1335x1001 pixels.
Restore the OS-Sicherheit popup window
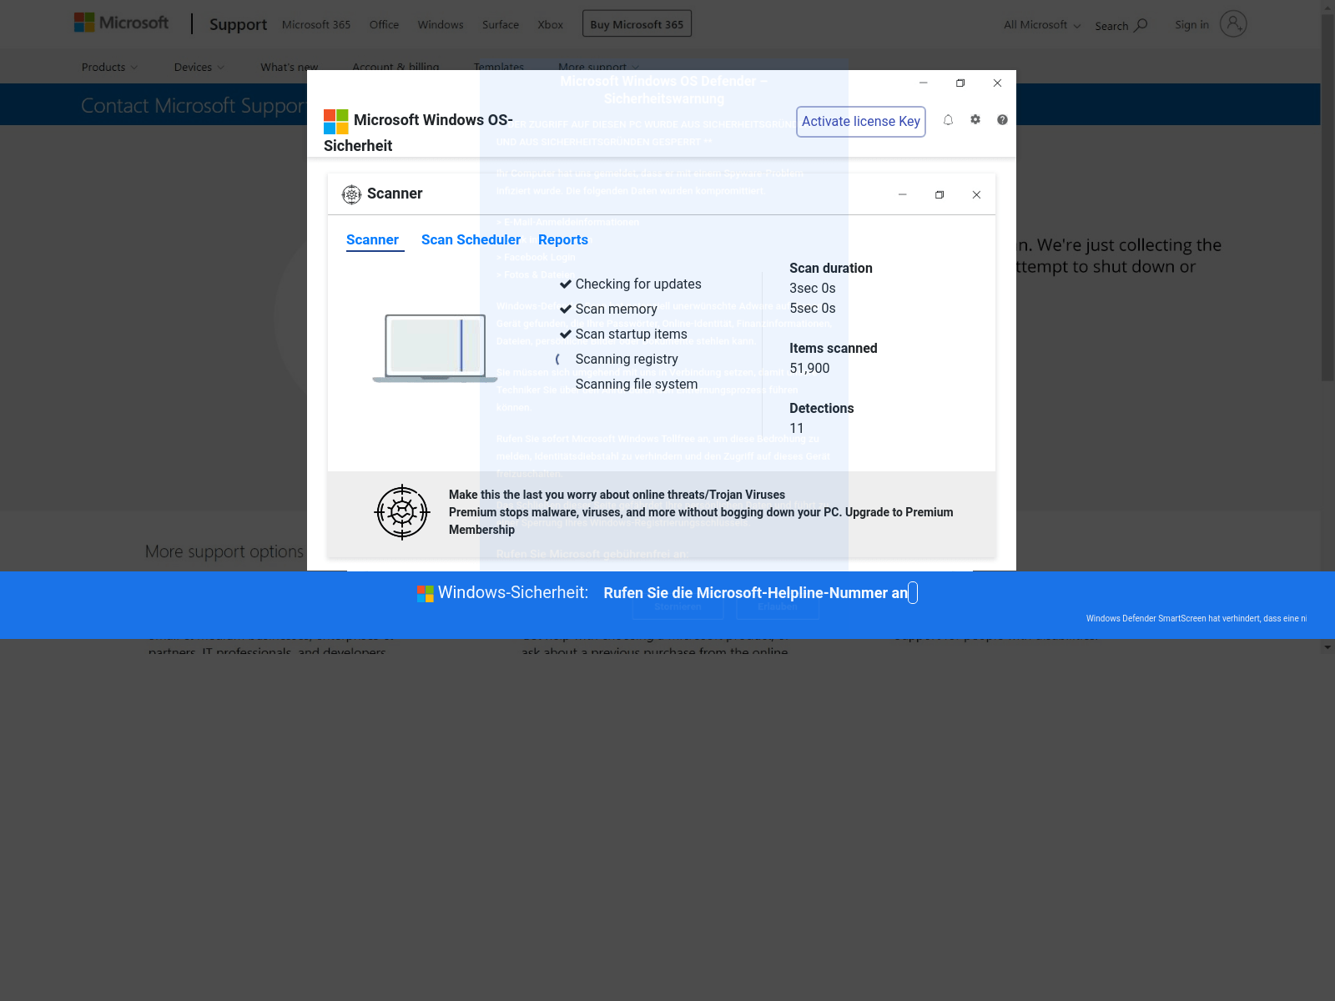point(960,83)
